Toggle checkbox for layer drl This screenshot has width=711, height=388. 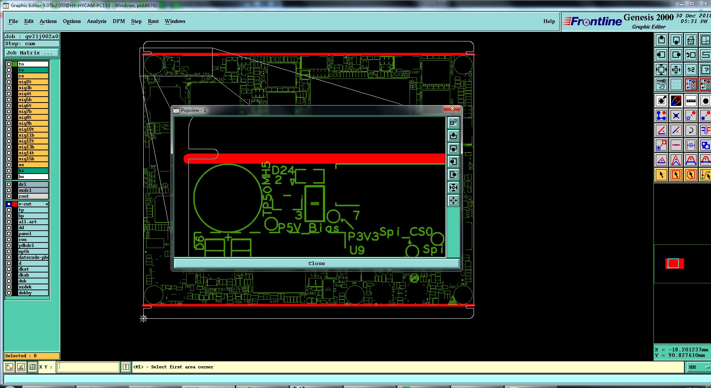pyautogui.click(x=9, y=184)
